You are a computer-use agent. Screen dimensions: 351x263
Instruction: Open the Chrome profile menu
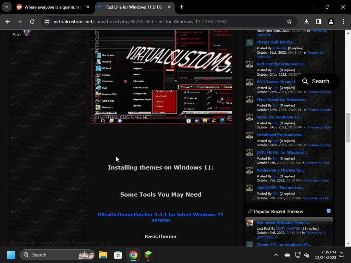[x=331, y=22]
